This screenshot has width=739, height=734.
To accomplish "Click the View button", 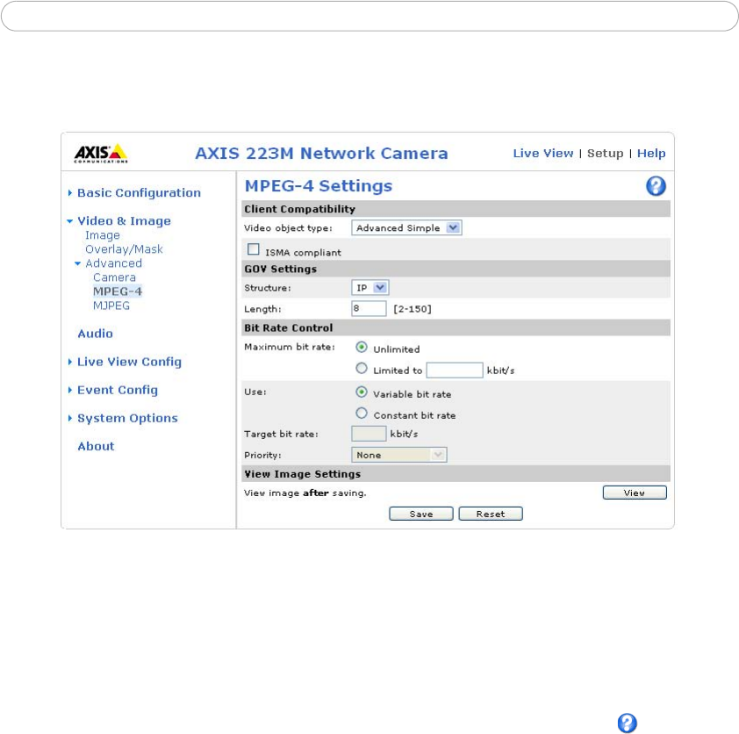I will (x=635, y=493).
